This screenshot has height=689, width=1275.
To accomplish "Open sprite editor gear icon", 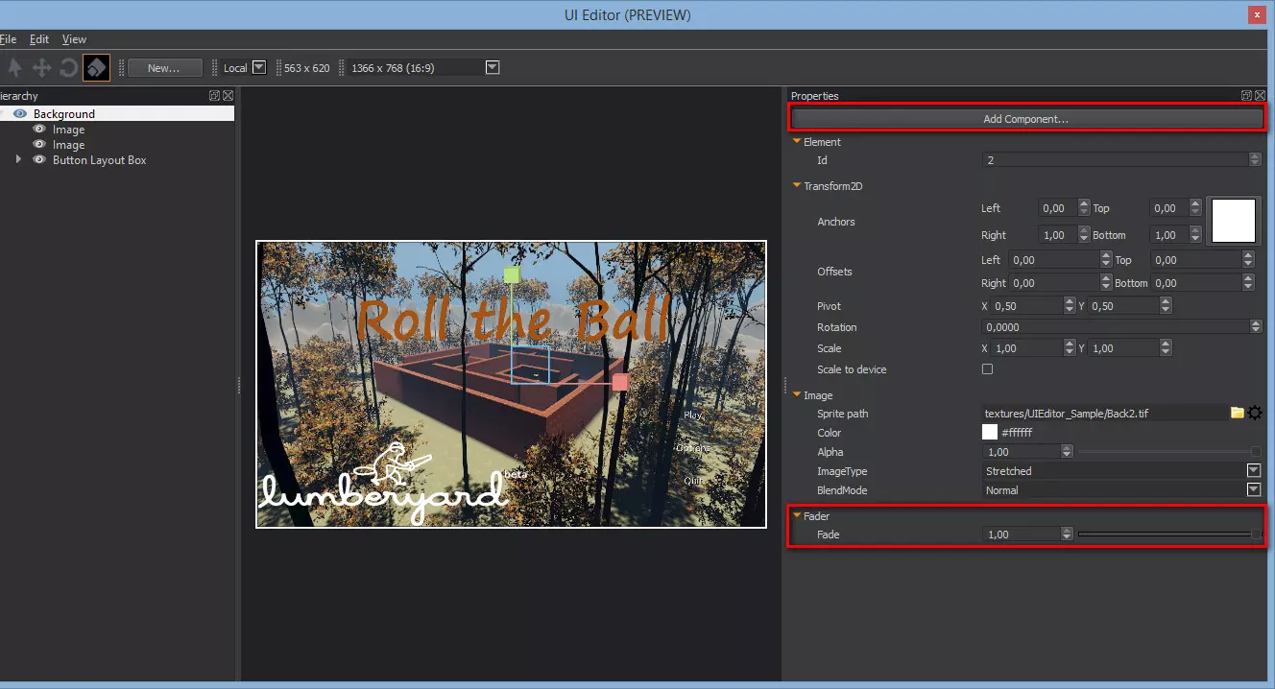I will (x=1254, y=414).
